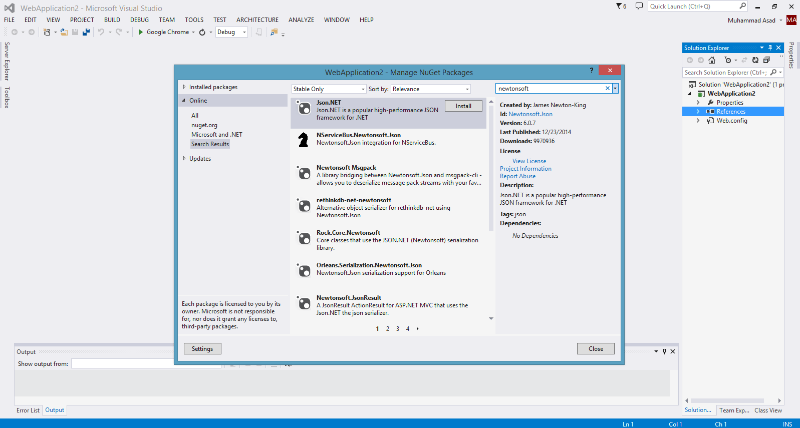Open the TOOLS menu
This screenshot has height=428, width=800.
194,20
